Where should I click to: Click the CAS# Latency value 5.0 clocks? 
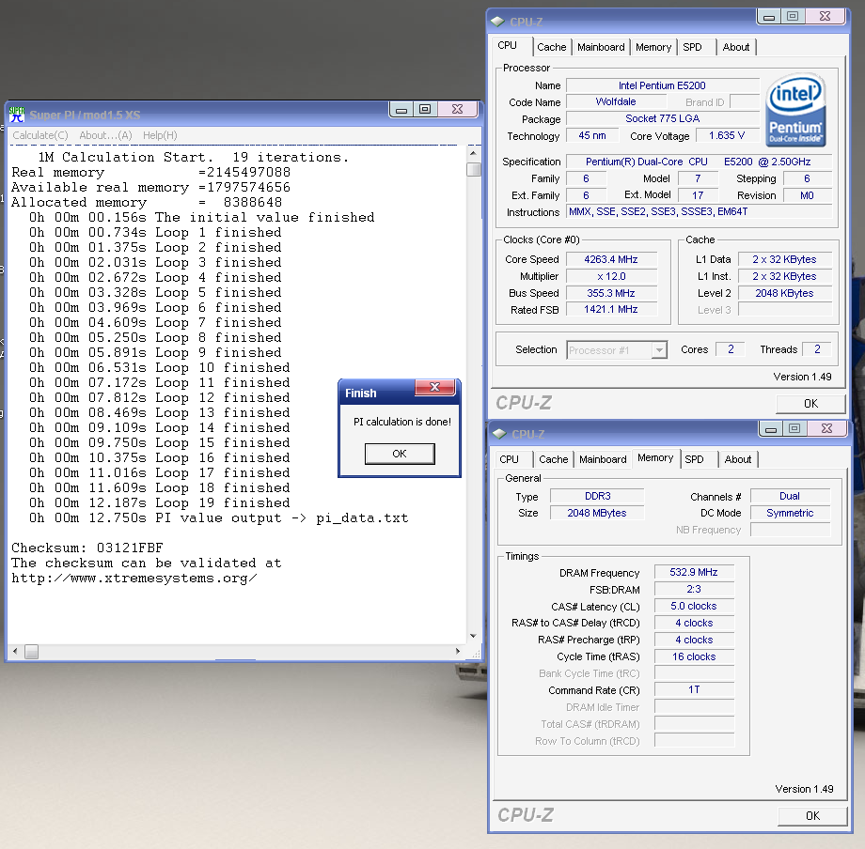(694, 606)
